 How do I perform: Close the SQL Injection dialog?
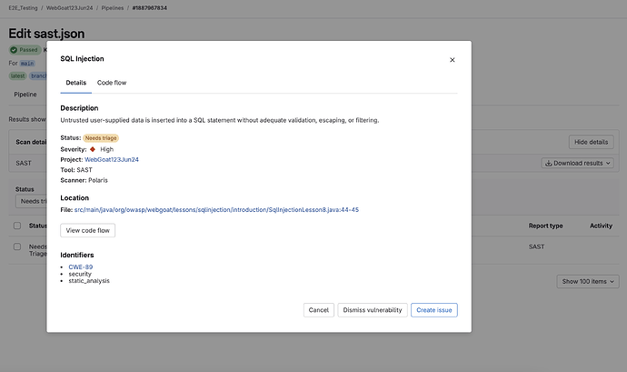pyautogui.click(x=453, y=60)
